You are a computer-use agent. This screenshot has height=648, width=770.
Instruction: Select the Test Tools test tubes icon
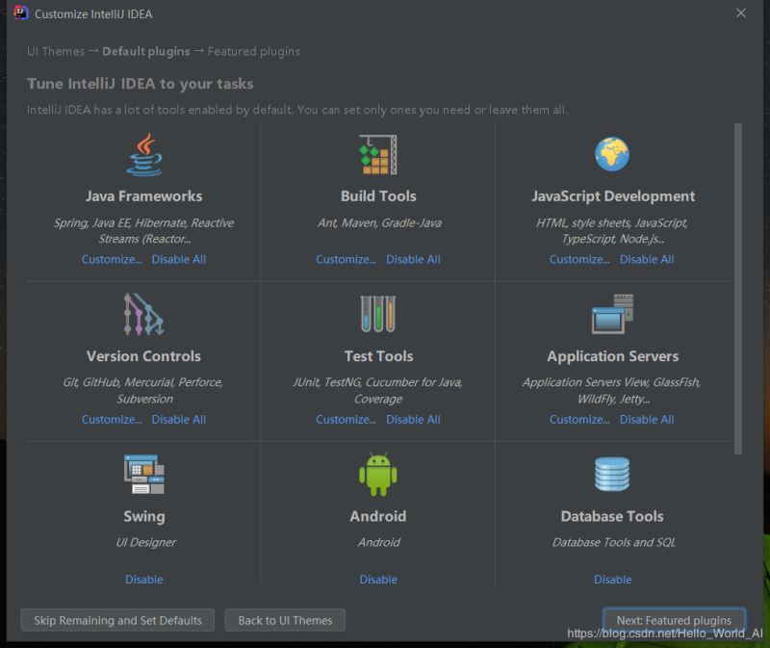(378, 316)
